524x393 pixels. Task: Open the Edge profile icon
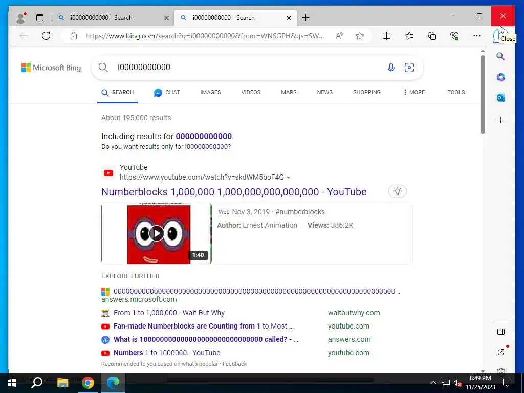21,18
